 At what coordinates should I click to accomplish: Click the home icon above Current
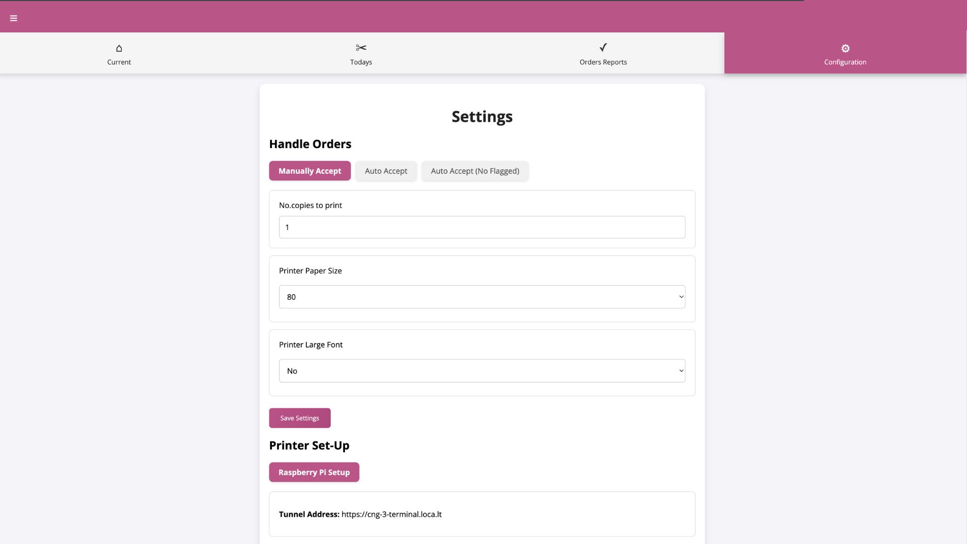pos(119,48)
